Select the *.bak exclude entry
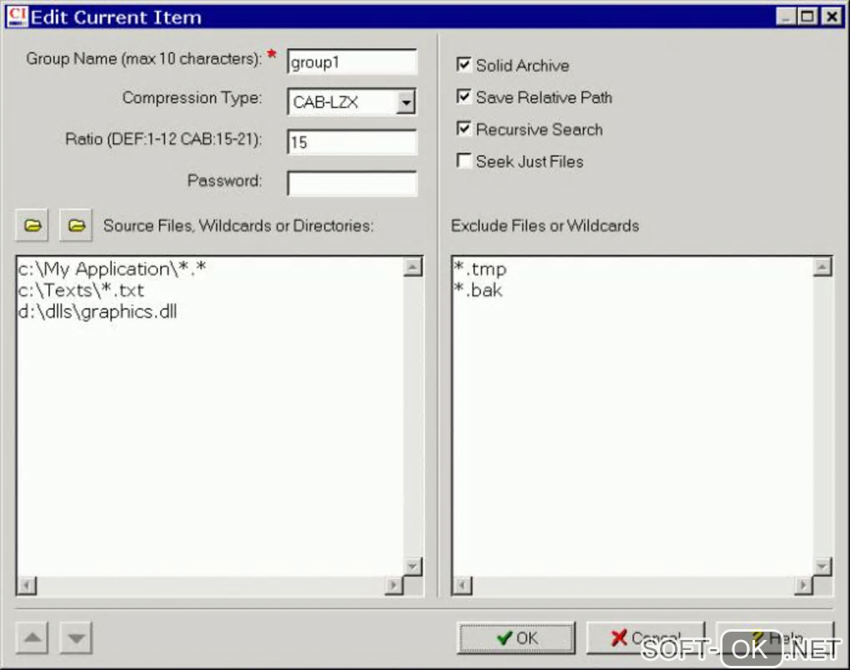The width and height of the screenshot is (850, 670). [x=478, y=290]
